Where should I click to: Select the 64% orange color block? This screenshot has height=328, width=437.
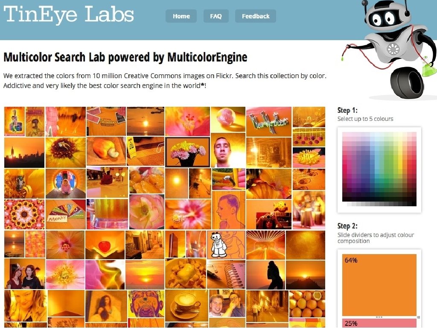[379, 285]
